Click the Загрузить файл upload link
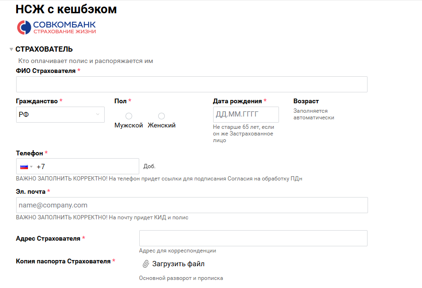 click(178, 264)
